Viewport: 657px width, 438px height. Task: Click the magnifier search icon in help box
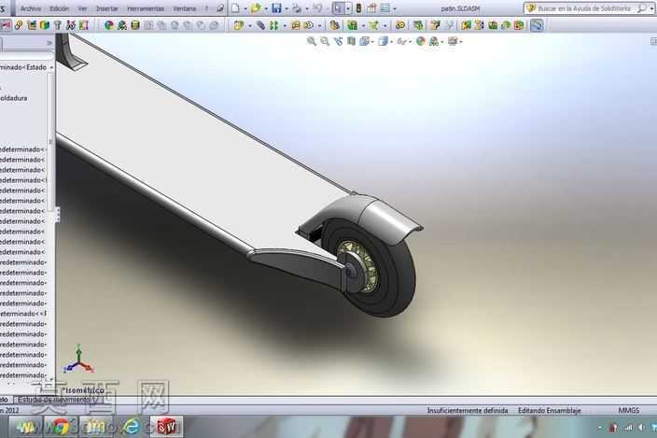(641, 8)
